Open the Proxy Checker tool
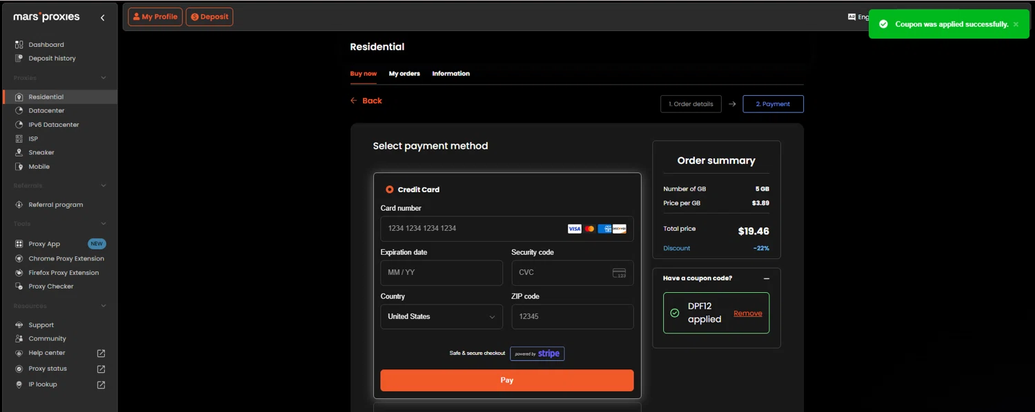Image resolution: width=1035 pixels, height=412 pixels. coord(50,287)
